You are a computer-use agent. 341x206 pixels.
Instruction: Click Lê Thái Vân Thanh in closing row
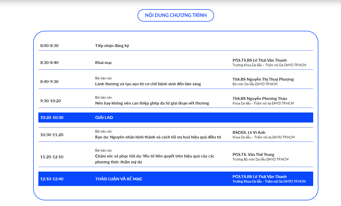point(260,177)
